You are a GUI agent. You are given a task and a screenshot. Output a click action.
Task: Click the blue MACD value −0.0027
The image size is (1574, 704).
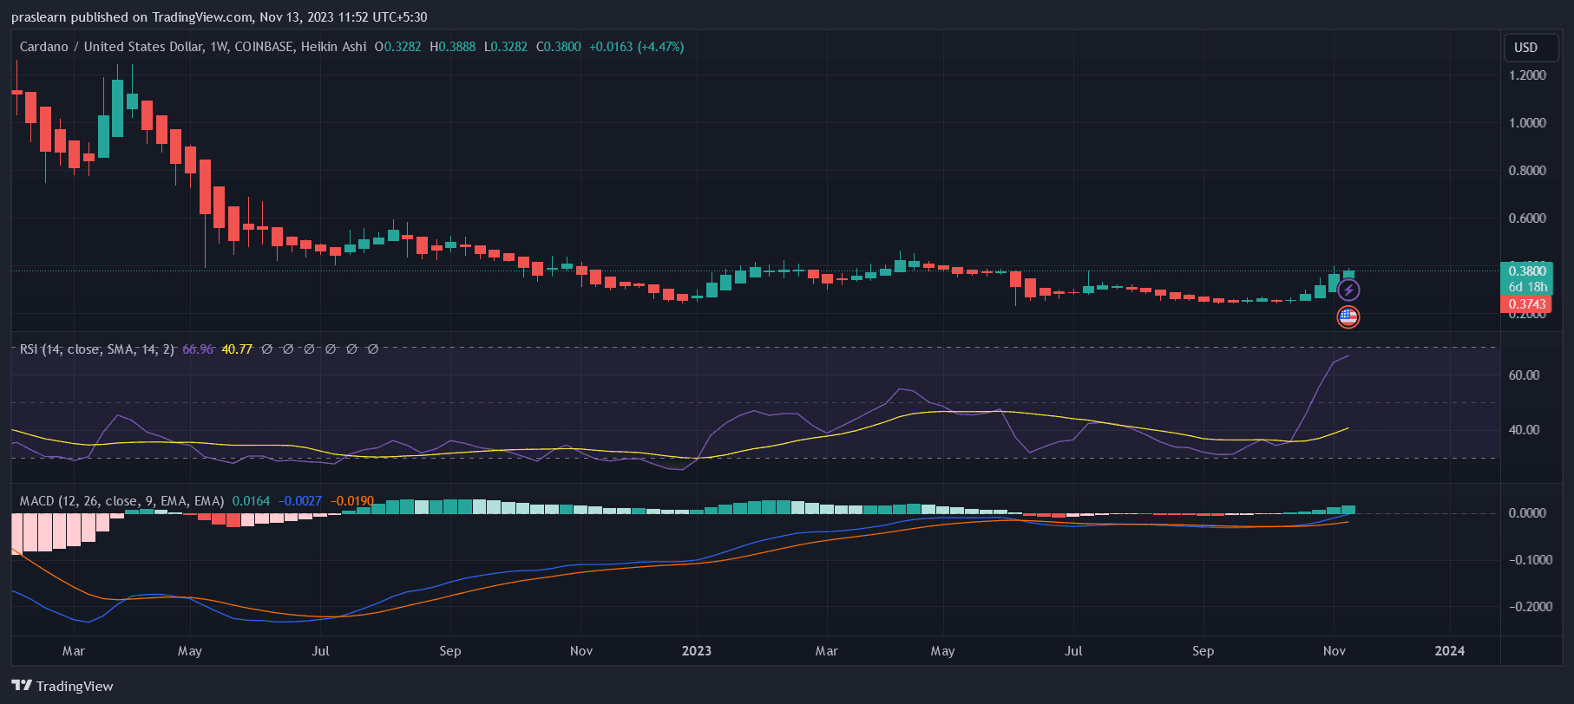coord(299,501)
